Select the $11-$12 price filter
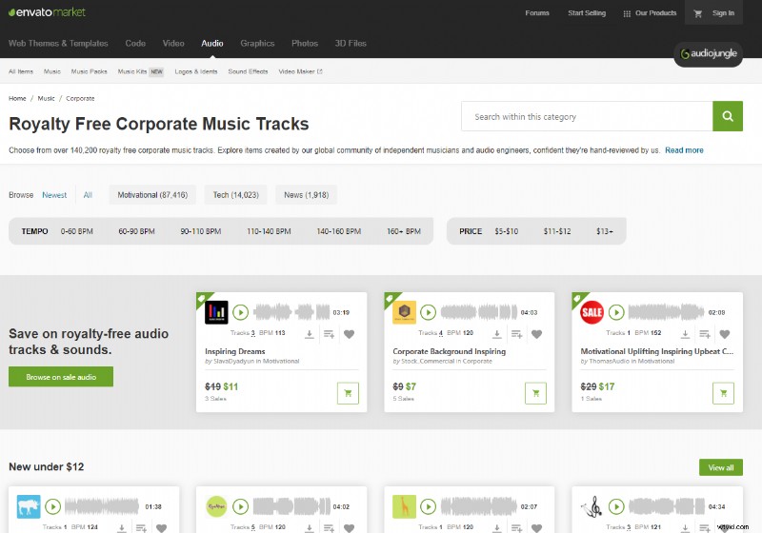 557,231
